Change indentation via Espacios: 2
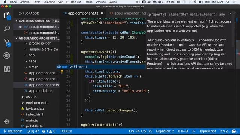The height and width of the screenshot is (135, 240). tap(165, 131)
